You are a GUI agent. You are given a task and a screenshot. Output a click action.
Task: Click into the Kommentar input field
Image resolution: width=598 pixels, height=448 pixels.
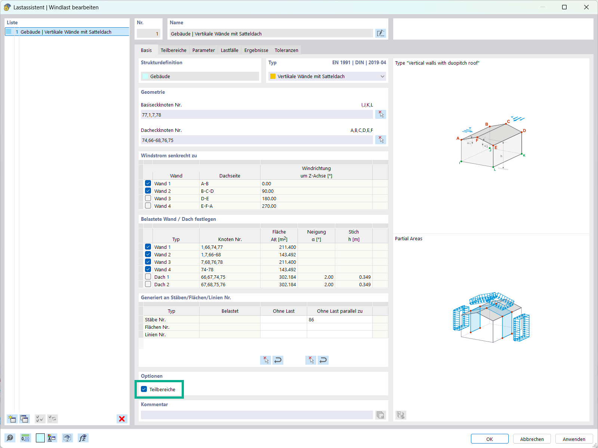257,415
